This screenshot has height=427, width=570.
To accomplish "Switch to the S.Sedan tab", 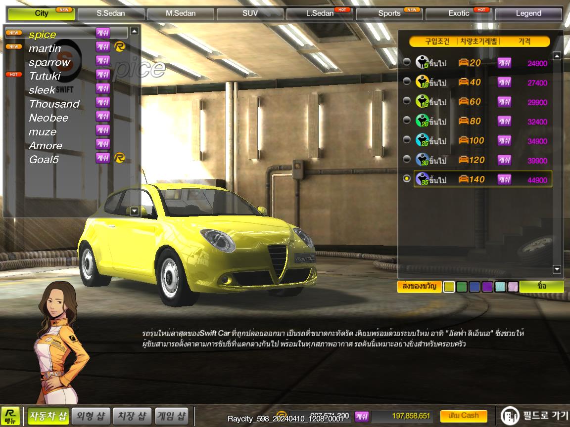I will [111, 14].
